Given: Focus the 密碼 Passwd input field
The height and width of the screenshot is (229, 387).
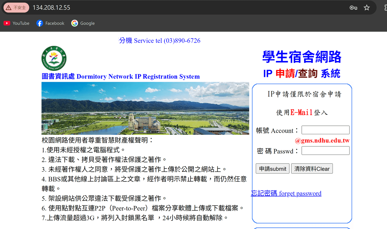Looking at the screenshot, I should click(x=326, y=151).
